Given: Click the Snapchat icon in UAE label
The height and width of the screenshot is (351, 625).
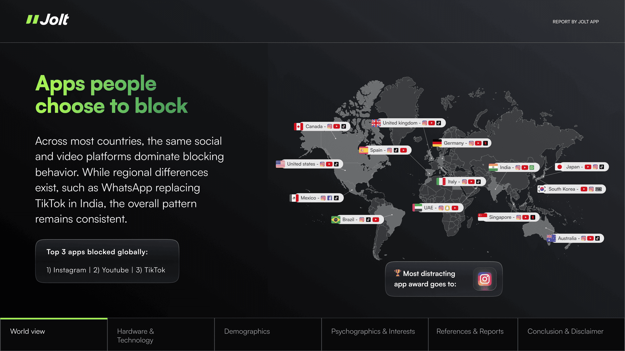Looking at the screenshot, I should pyautogui.click(x=448, y=208).
